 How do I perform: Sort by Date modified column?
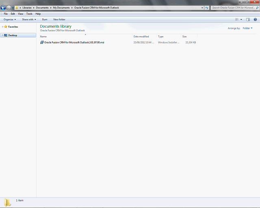click(144, 37)
